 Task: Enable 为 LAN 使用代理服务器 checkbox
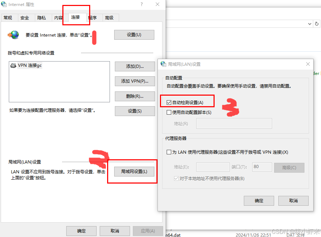pos(169,152)
